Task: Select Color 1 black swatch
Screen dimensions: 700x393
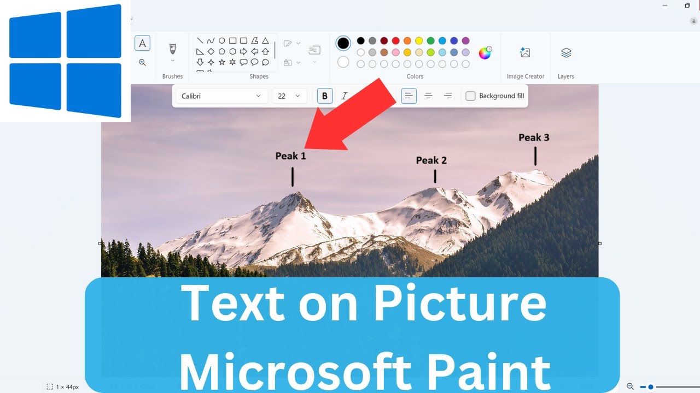Action: tap(343, 43)
